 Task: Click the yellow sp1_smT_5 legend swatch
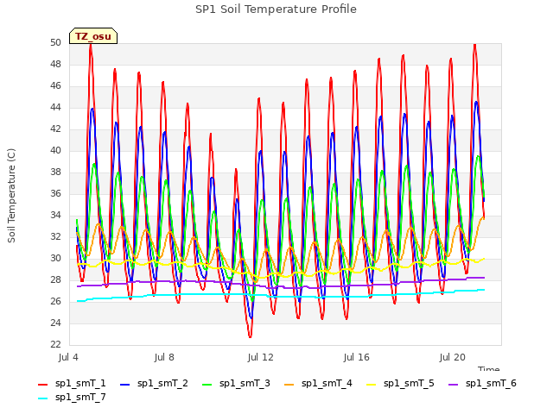(371, 385)
